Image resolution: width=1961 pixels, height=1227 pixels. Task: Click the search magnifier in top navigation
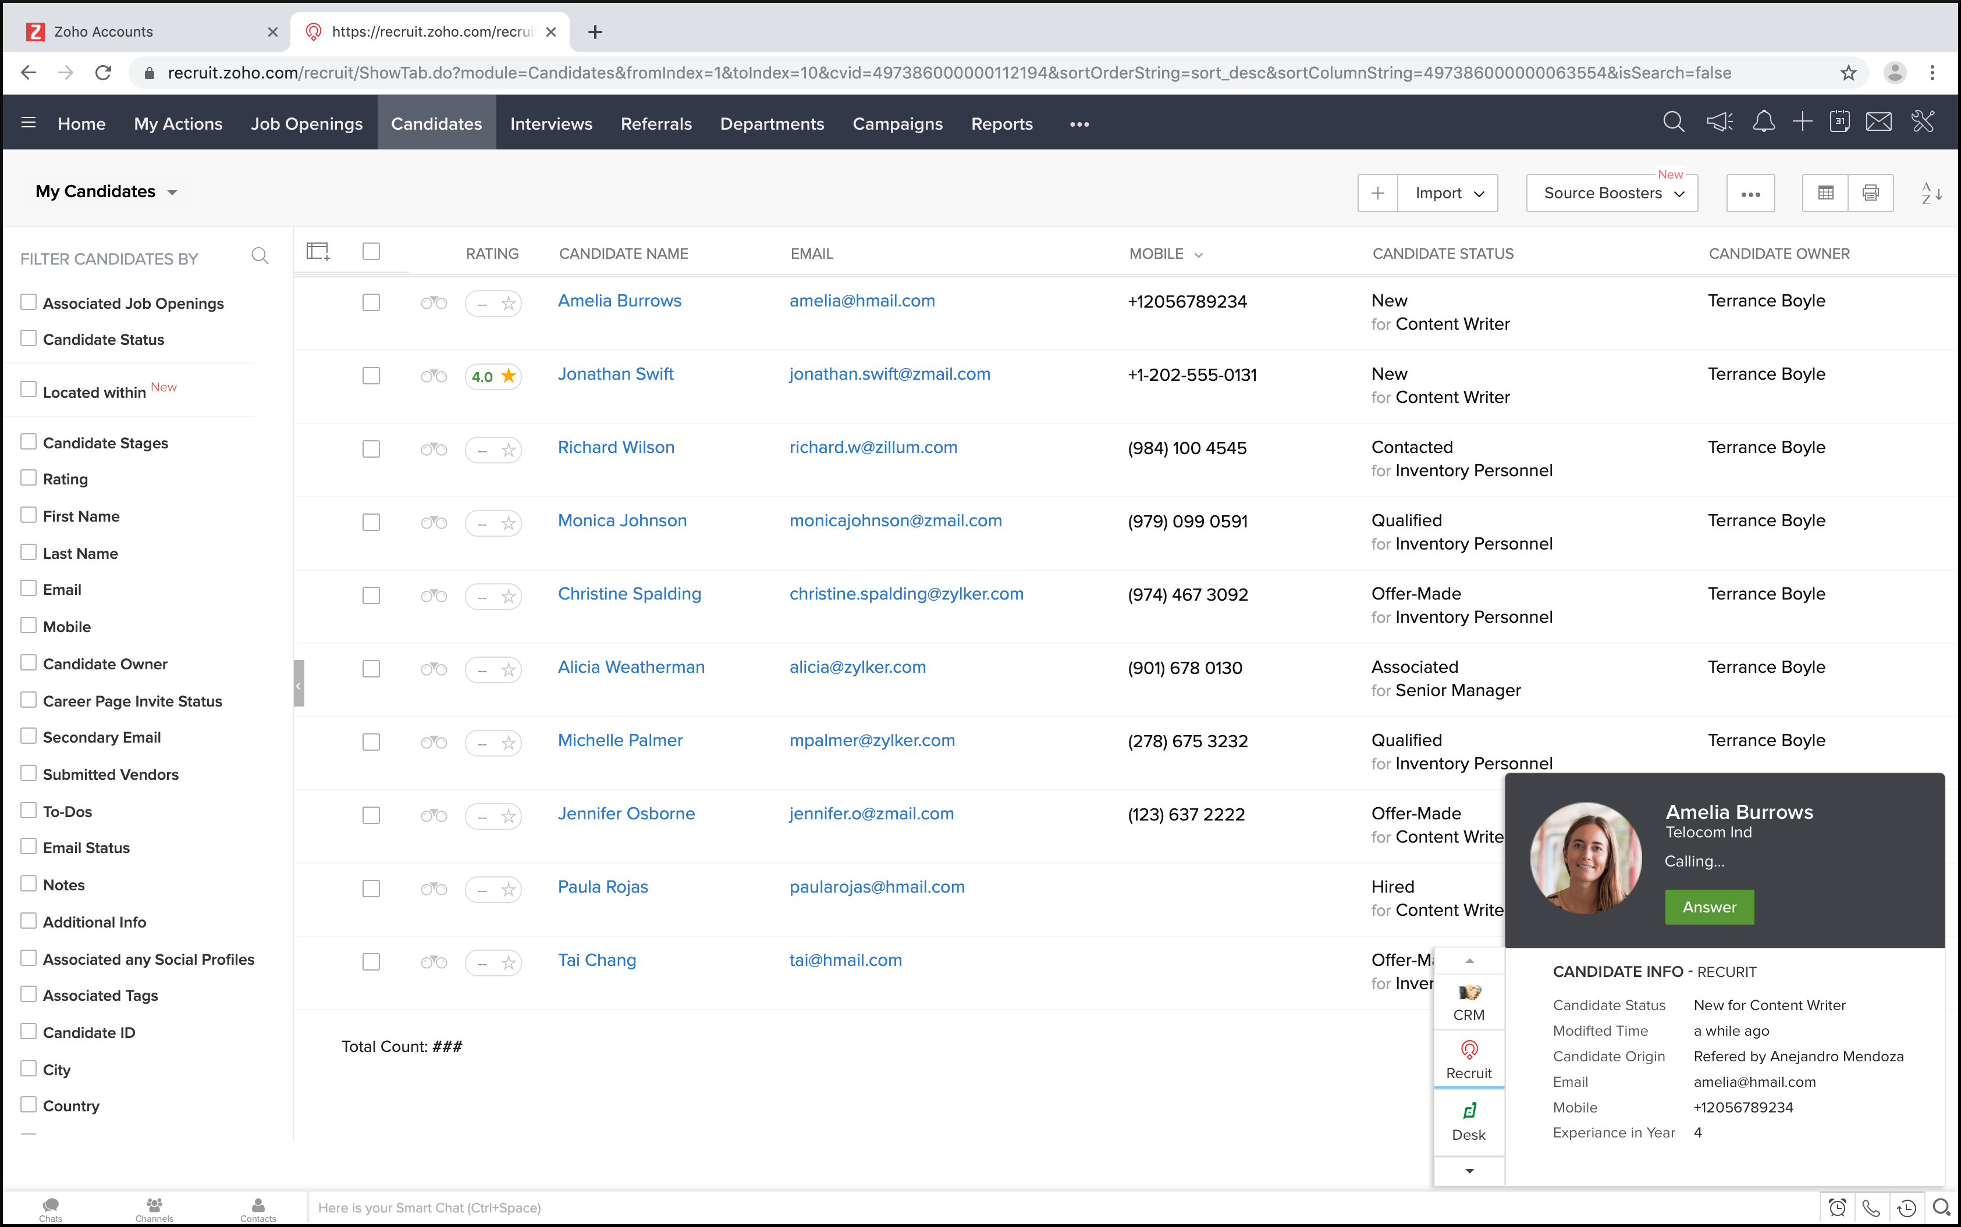[1673, 123]
